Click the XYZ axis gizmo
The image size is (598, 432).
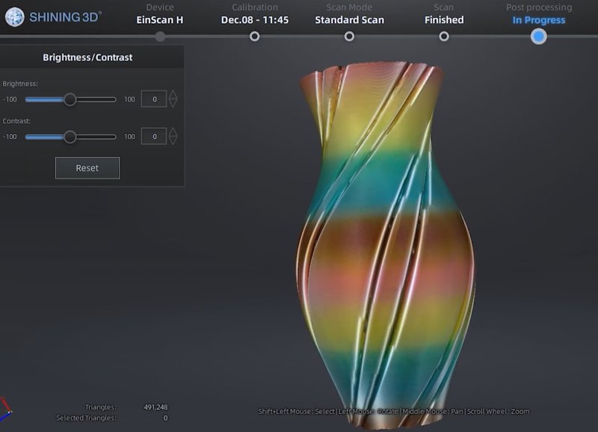[5, 407]
